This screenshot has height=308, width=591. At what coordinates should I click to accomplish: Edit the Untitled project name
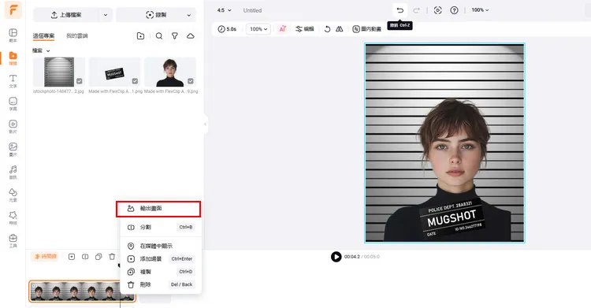coord(252,10)
